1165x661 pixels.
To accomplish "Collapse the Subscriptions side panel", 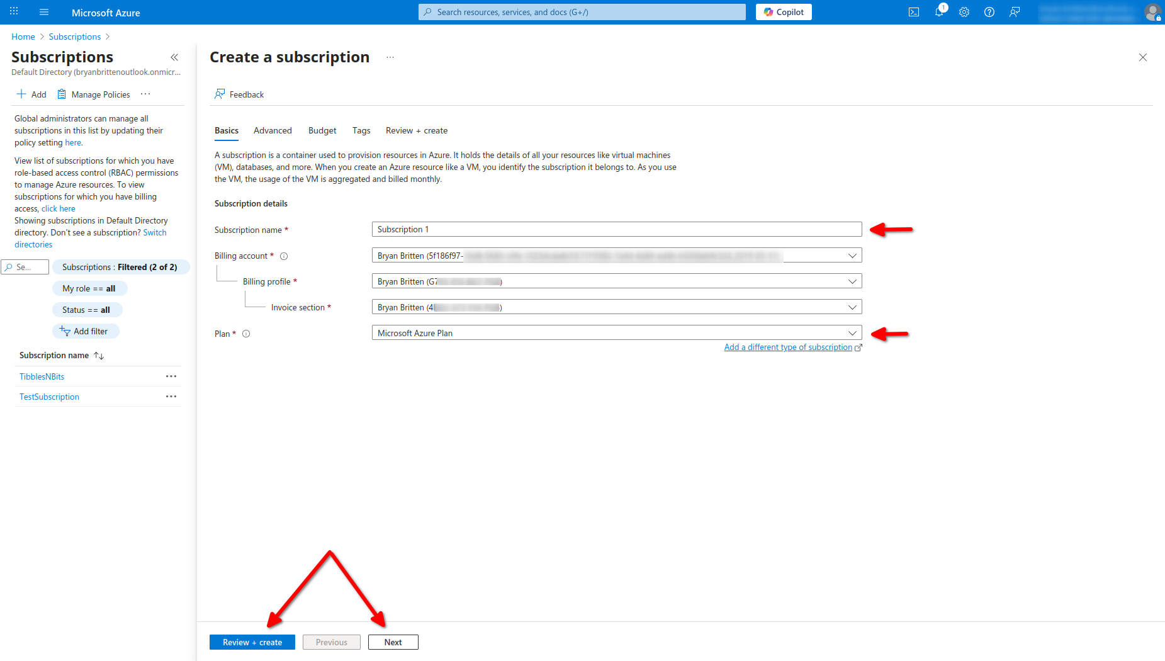I will (x=174, y=57).
